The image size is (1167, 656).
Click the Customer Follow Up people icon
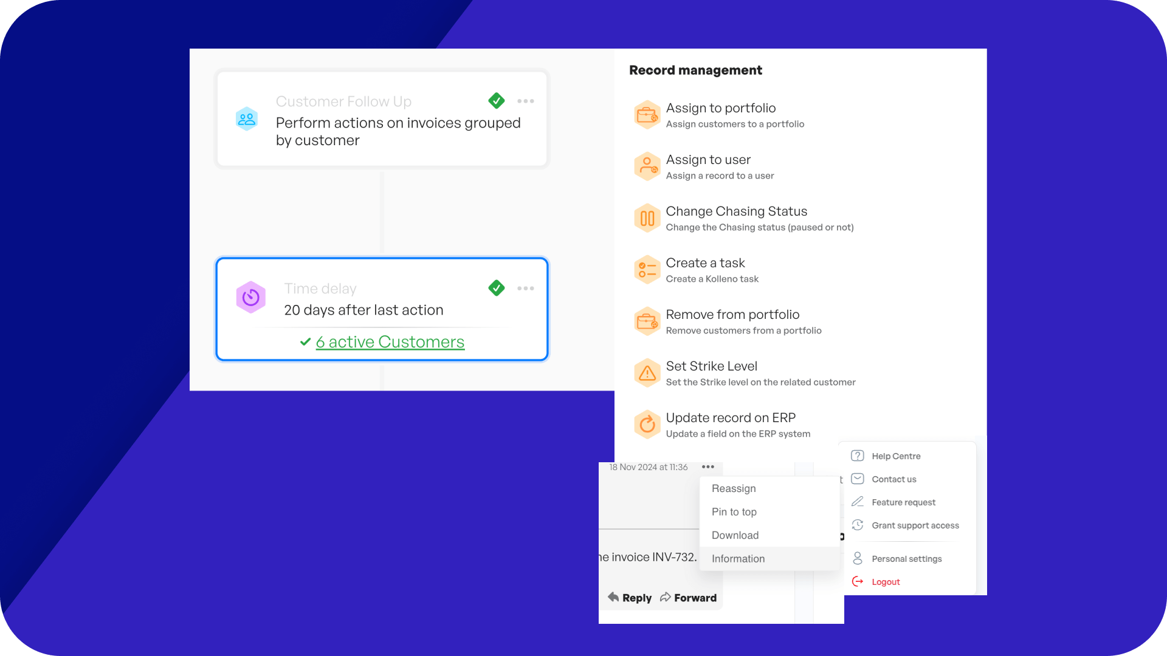(247, 119)
